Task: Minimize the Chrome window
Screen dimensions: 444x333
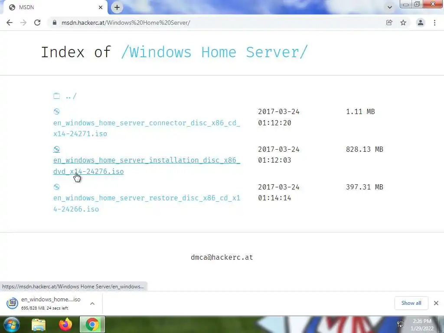Action: 406,4
